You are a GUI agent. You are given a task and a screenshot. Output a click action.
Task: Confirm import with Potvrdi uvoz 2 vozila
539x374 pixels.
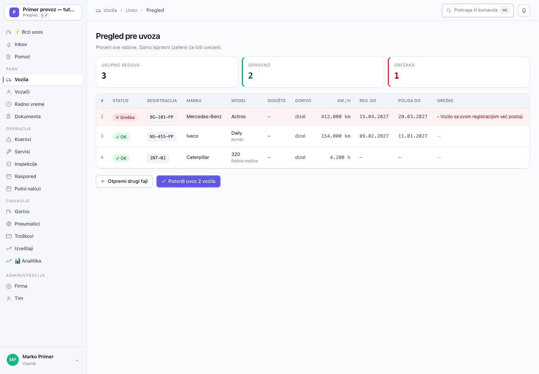[x=188, y=181]
